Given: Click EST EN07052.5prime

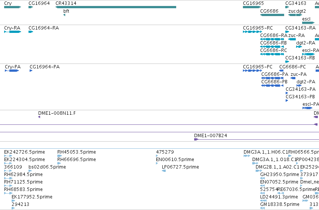Looking at the screenshot, I should click(x=279, y=182).
